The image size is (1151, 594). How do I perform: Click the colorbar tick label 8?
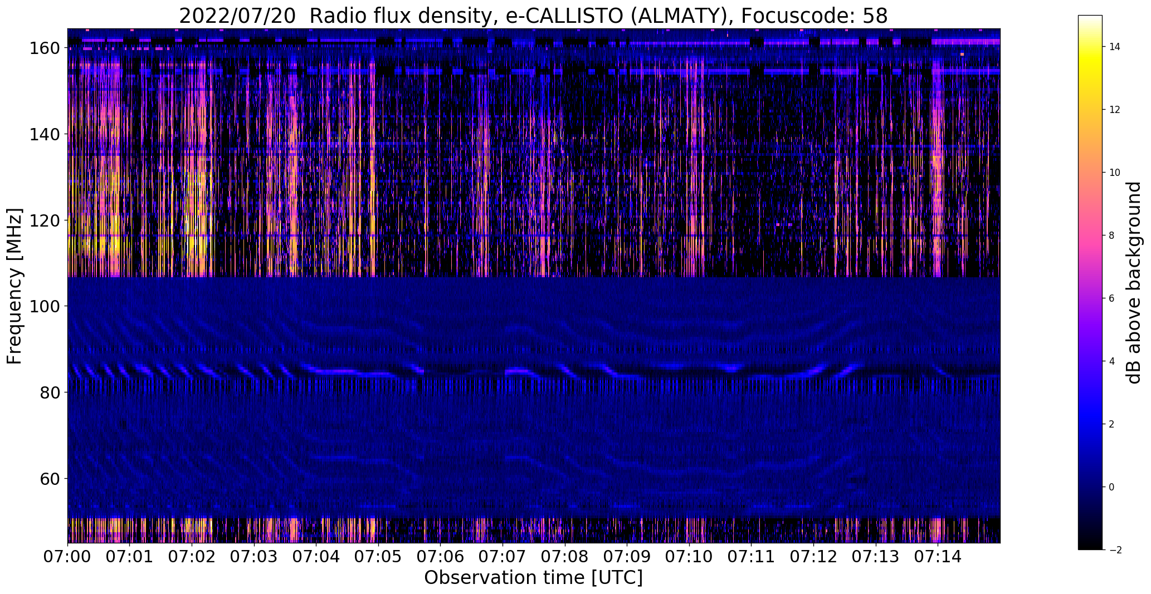[x=1111, y=236]
